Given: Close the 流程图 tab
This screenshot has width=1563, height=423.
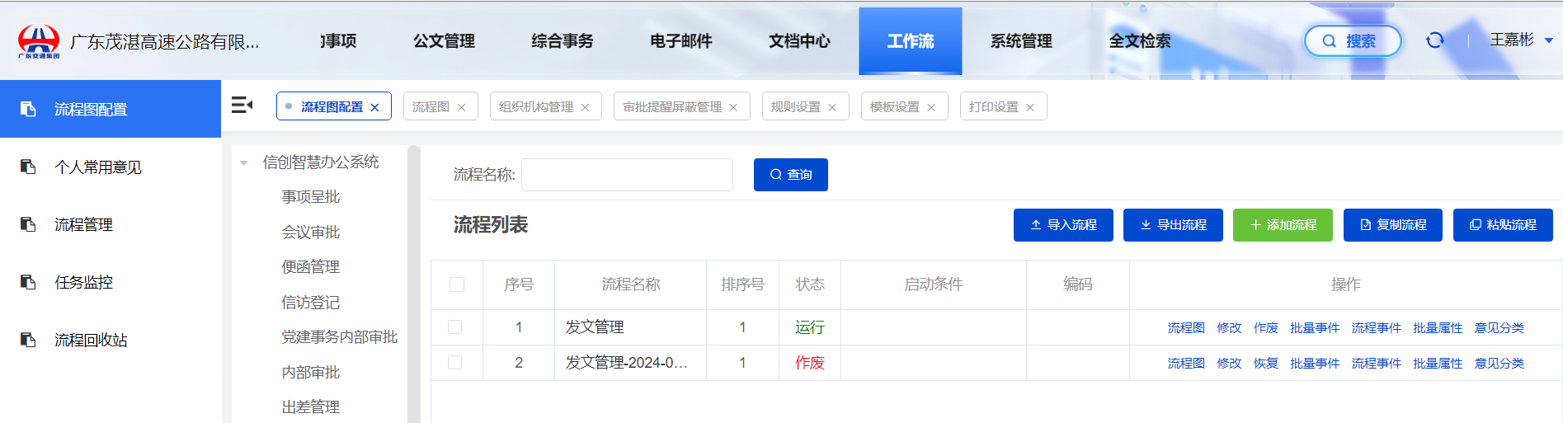Looking at the screenshot, I should (x=461, y=107).
